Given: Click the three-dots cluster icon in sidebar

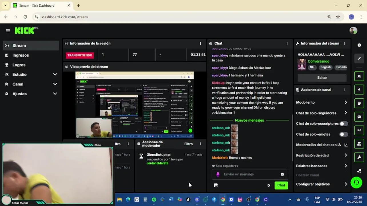Looking at the screenshot, I should (359, 171).
